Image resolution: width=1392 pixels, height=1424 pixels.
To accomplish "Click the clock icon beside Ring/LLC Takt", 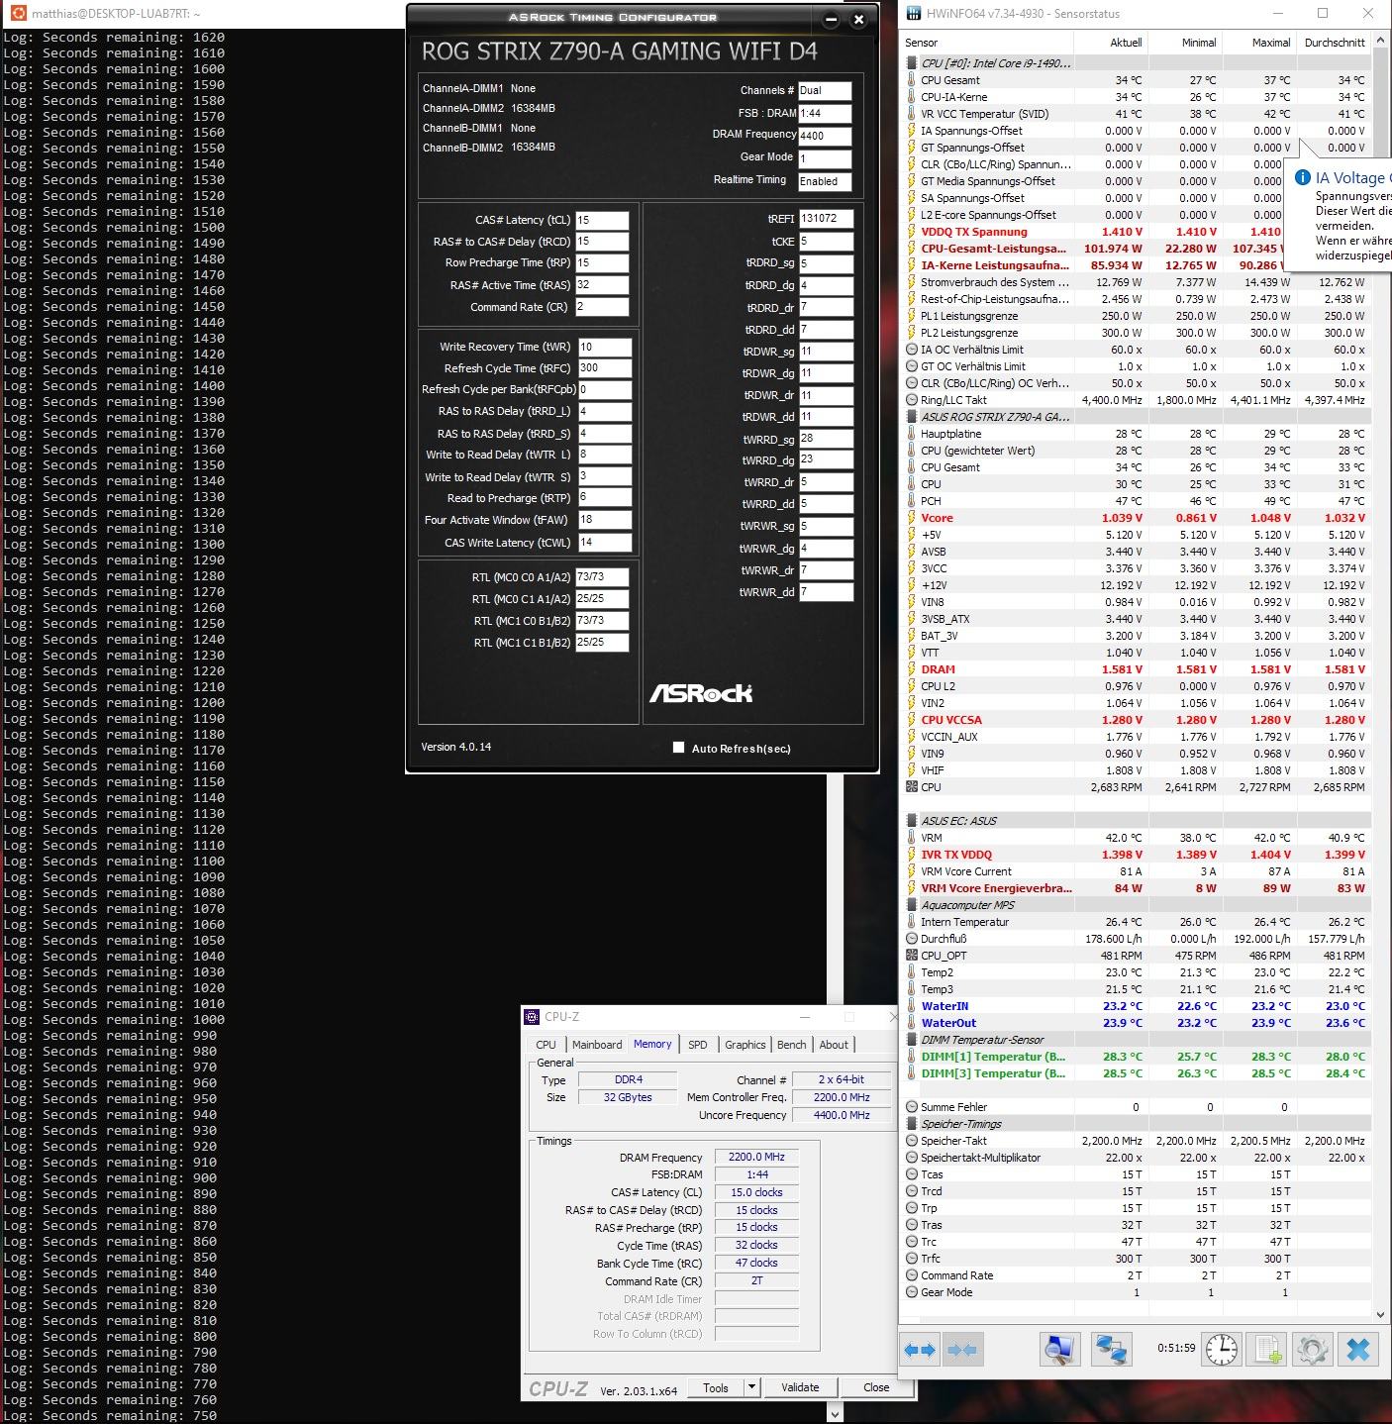I will [912, 400].
